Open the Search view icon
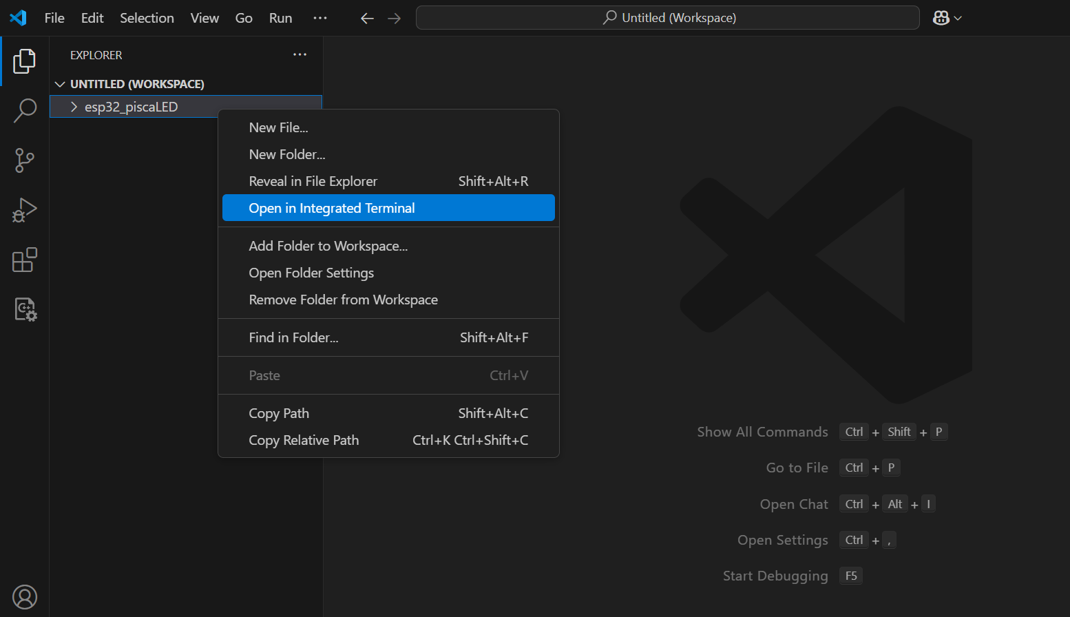 [x=24, y=110]
